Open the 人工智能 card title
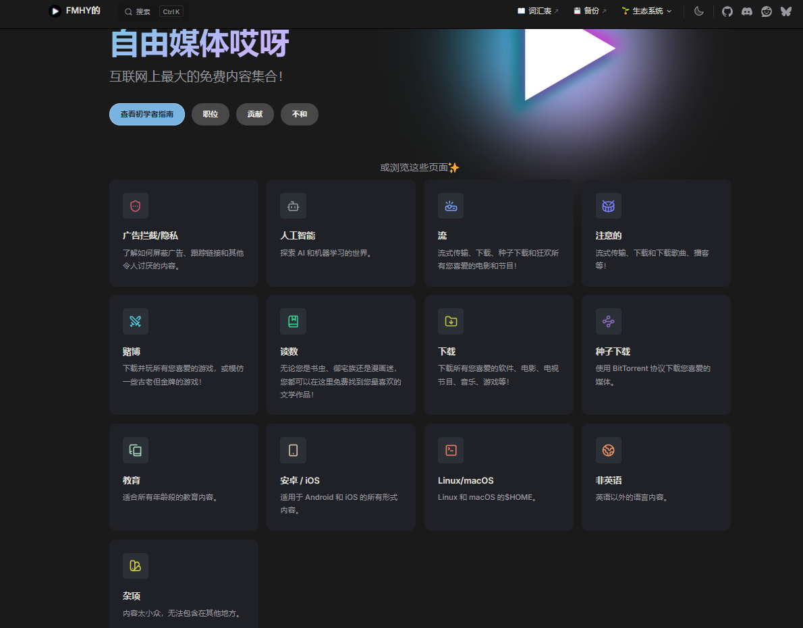This screenshot has height=628, width=803. [298, 235]
